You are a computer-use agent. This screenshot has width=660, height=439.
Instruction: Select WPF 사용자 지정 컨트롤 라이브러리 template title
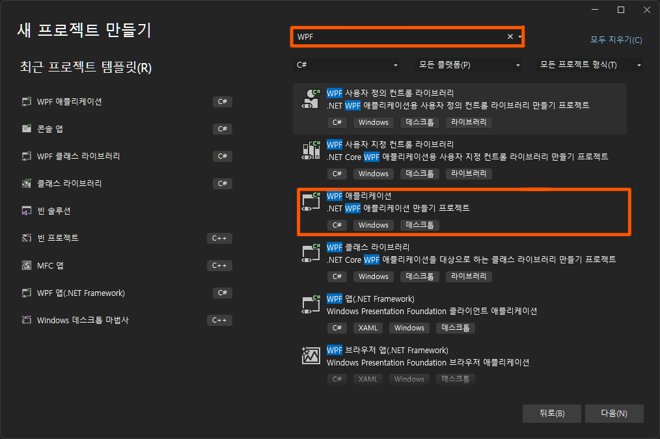coord(390,144)
